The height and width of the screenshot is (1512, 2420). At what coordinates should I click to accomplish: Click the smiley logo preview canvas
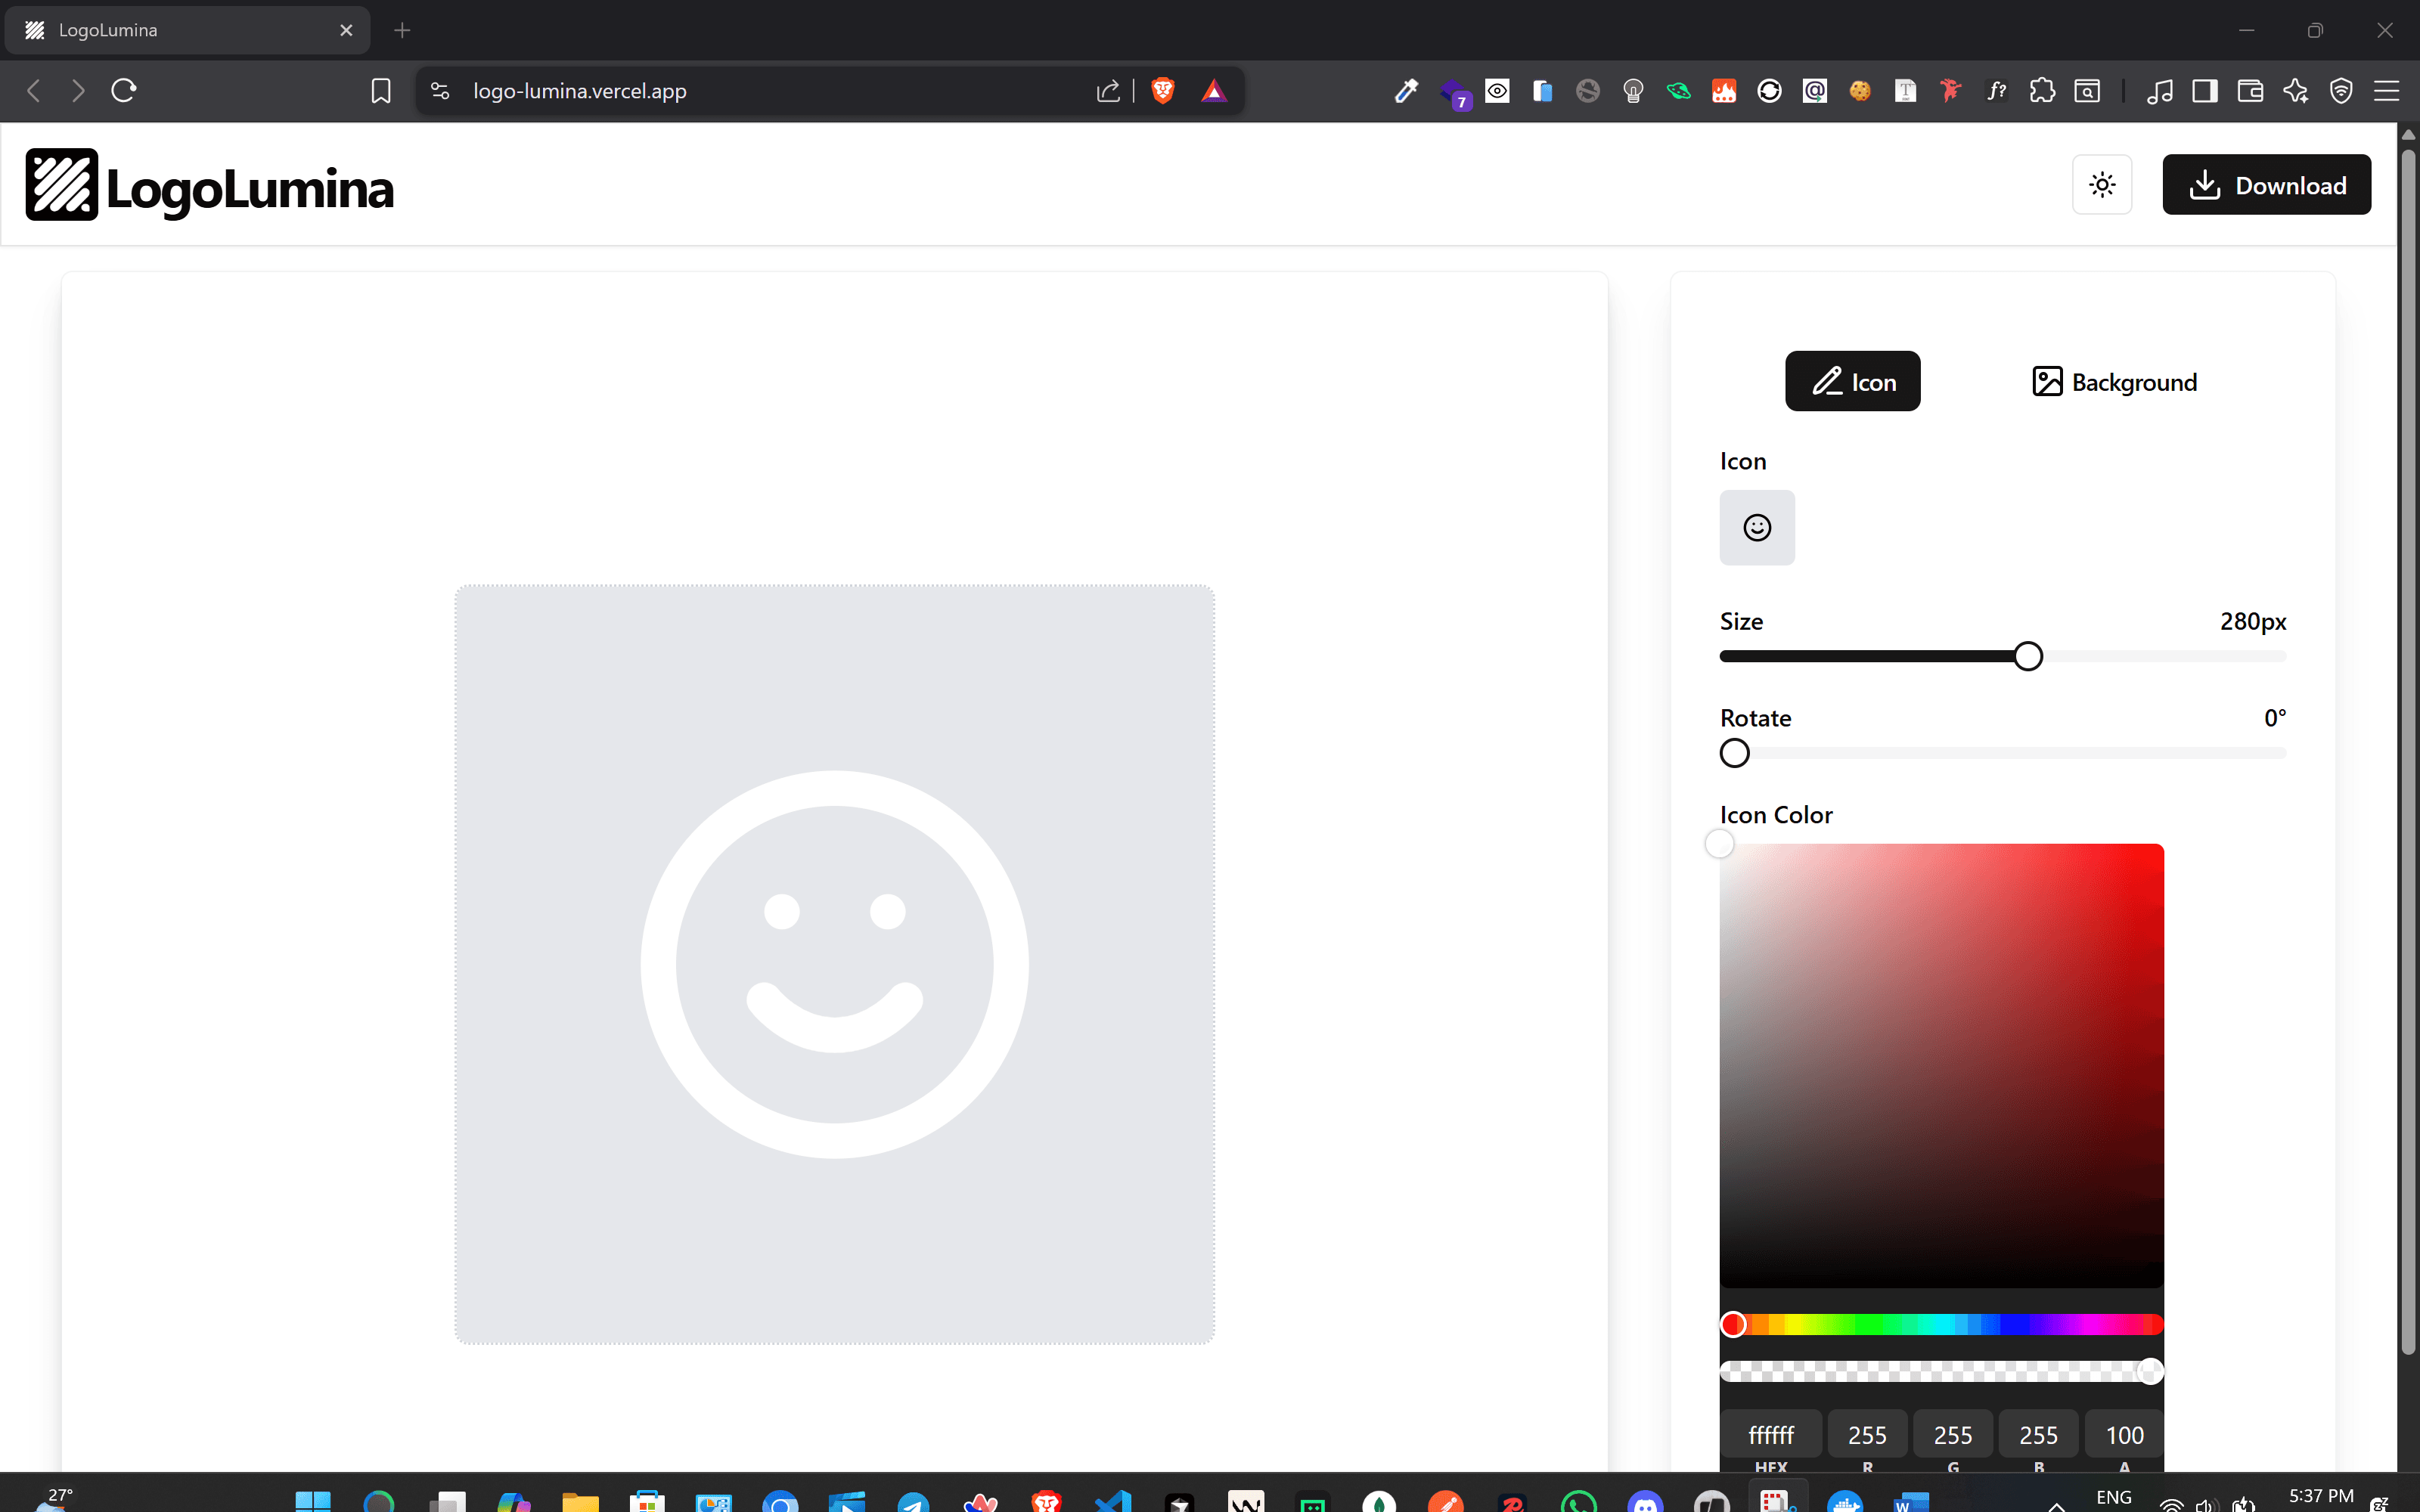coord(835,964)
